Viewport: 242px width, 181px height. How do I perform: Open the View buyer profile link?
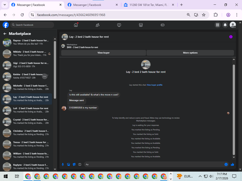(154, 85)
